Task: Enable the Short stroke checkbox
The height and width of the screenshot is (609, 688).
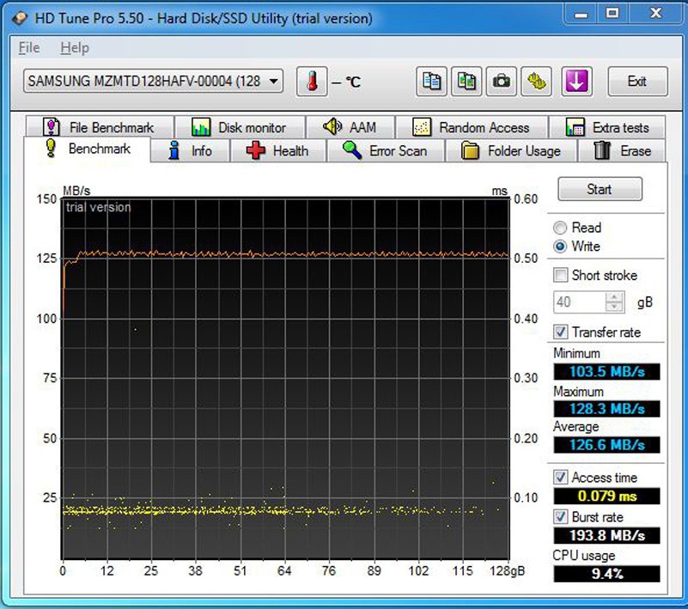Action: [x=561, y=276]
